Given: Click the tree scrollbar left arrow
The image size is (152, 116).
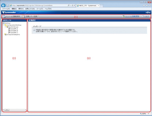Looking at the screenshot, I should (3, 110).
